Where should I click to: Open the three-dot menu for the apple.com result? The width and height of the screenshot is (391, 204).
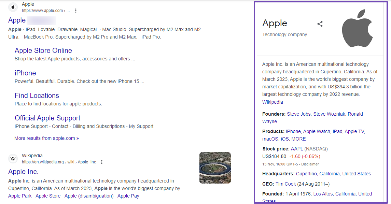(x=76, y=11)
